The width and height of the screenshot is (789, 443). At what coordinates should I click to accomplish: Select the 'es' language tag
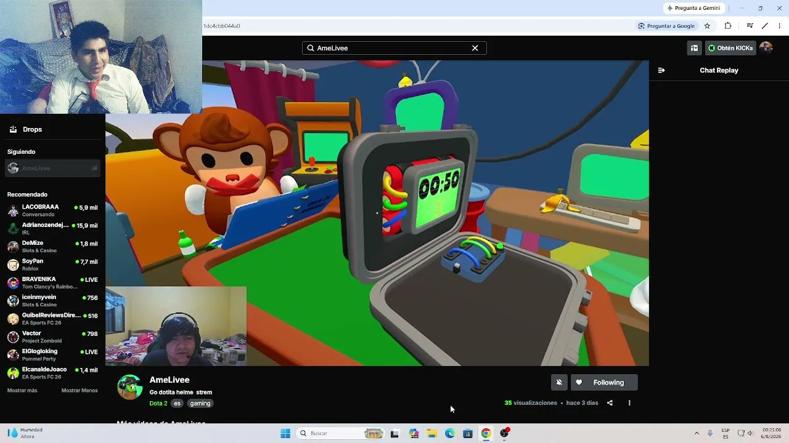pyautogui.click(x=177, y=404)
